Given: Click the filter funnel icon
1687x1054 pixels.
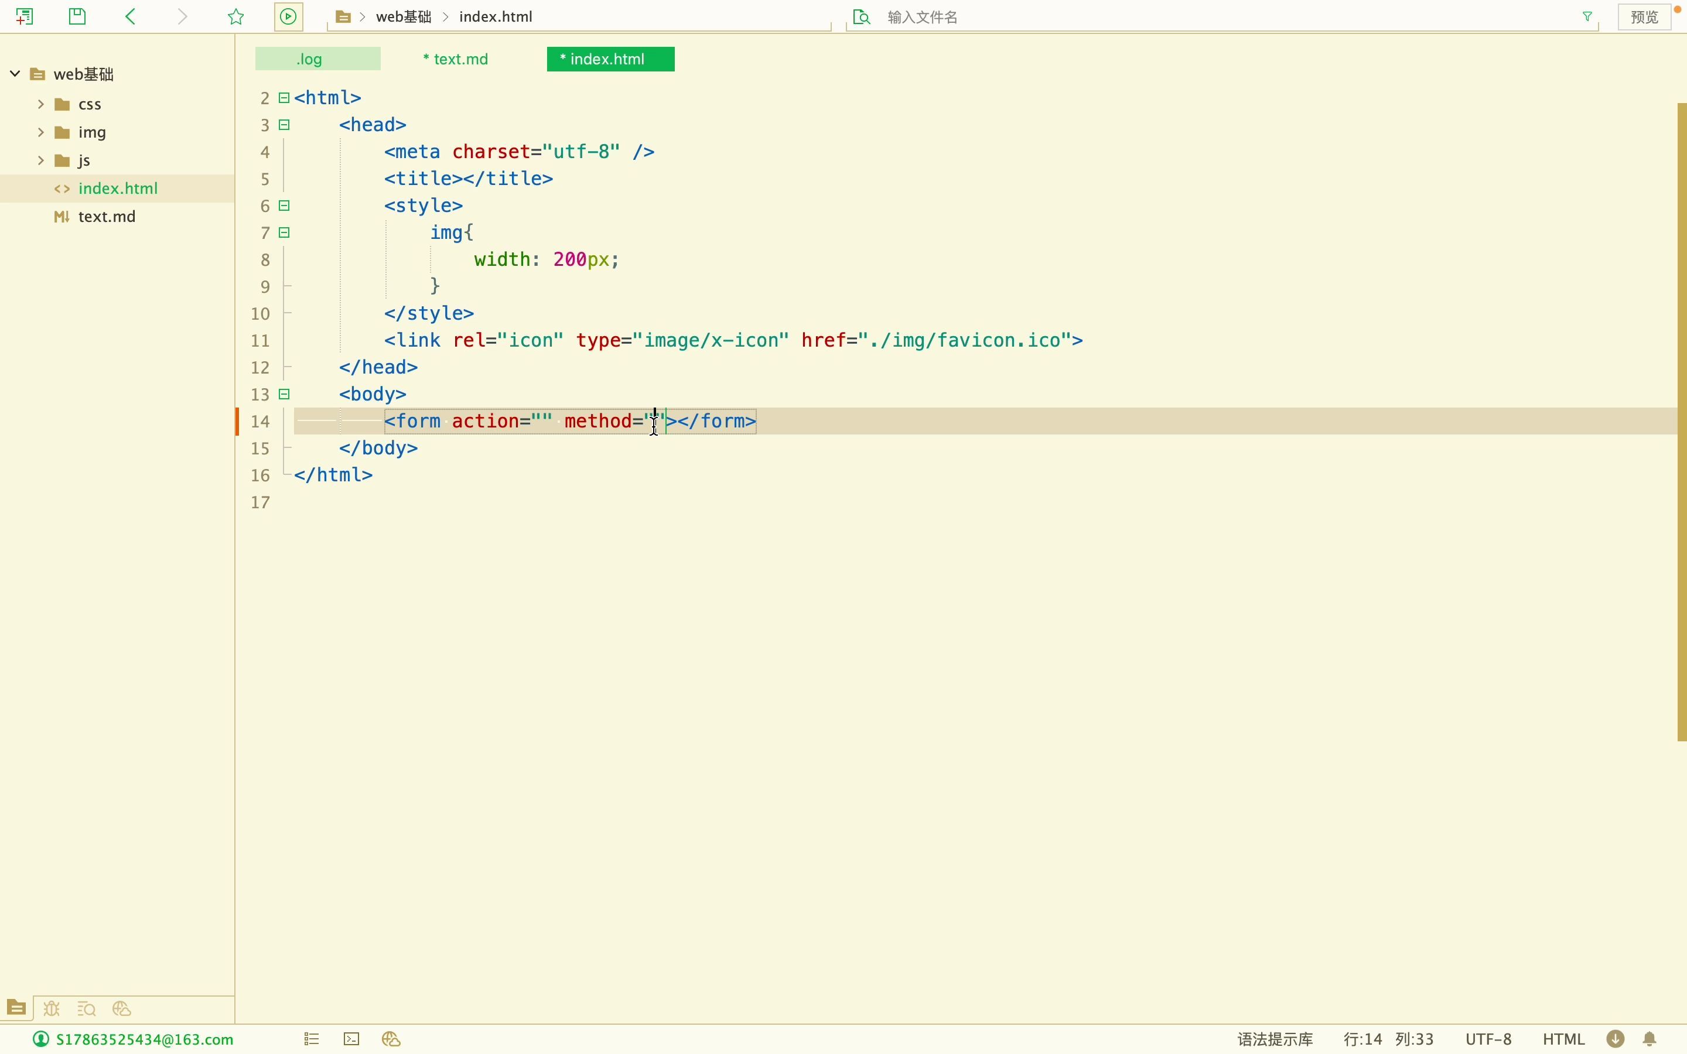Looking at the screenshot, I should (x=1587, y=16).
